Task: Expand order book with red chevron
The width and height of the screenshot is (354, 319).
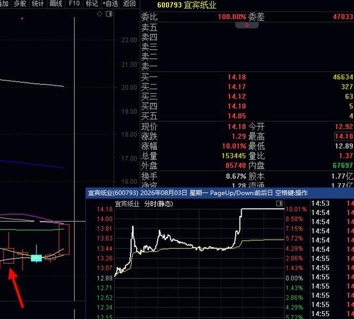Action: (x=247, y=25)
